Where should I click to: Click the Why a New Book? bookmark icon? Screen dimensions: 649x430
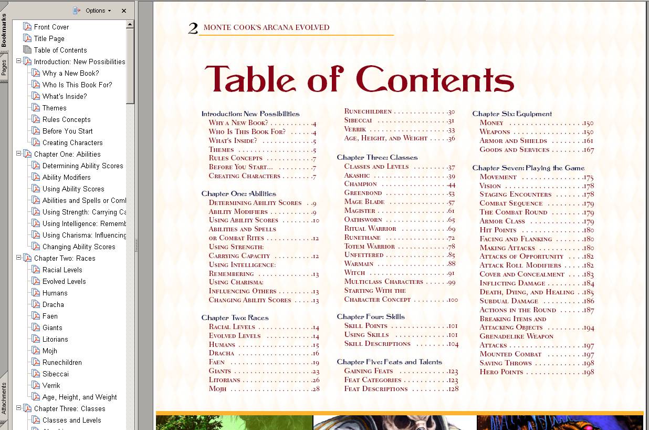36,73
